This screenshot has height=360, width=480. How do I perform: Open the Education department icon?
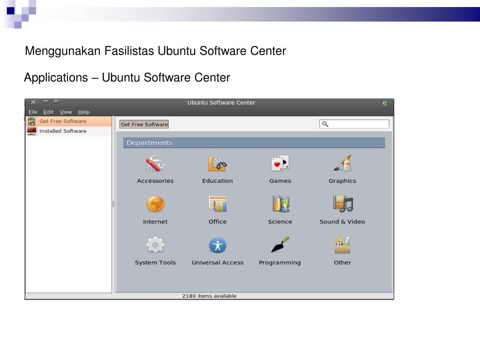(217, 163)
